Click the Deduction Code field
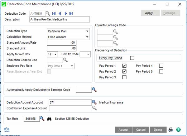The image size is (187, 136). pyautogui.click(x=37, y=14)
